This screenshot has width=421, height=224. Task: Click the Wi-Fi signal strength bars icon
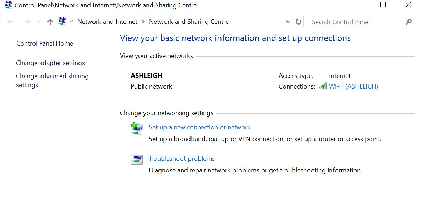tap(323, 86)
